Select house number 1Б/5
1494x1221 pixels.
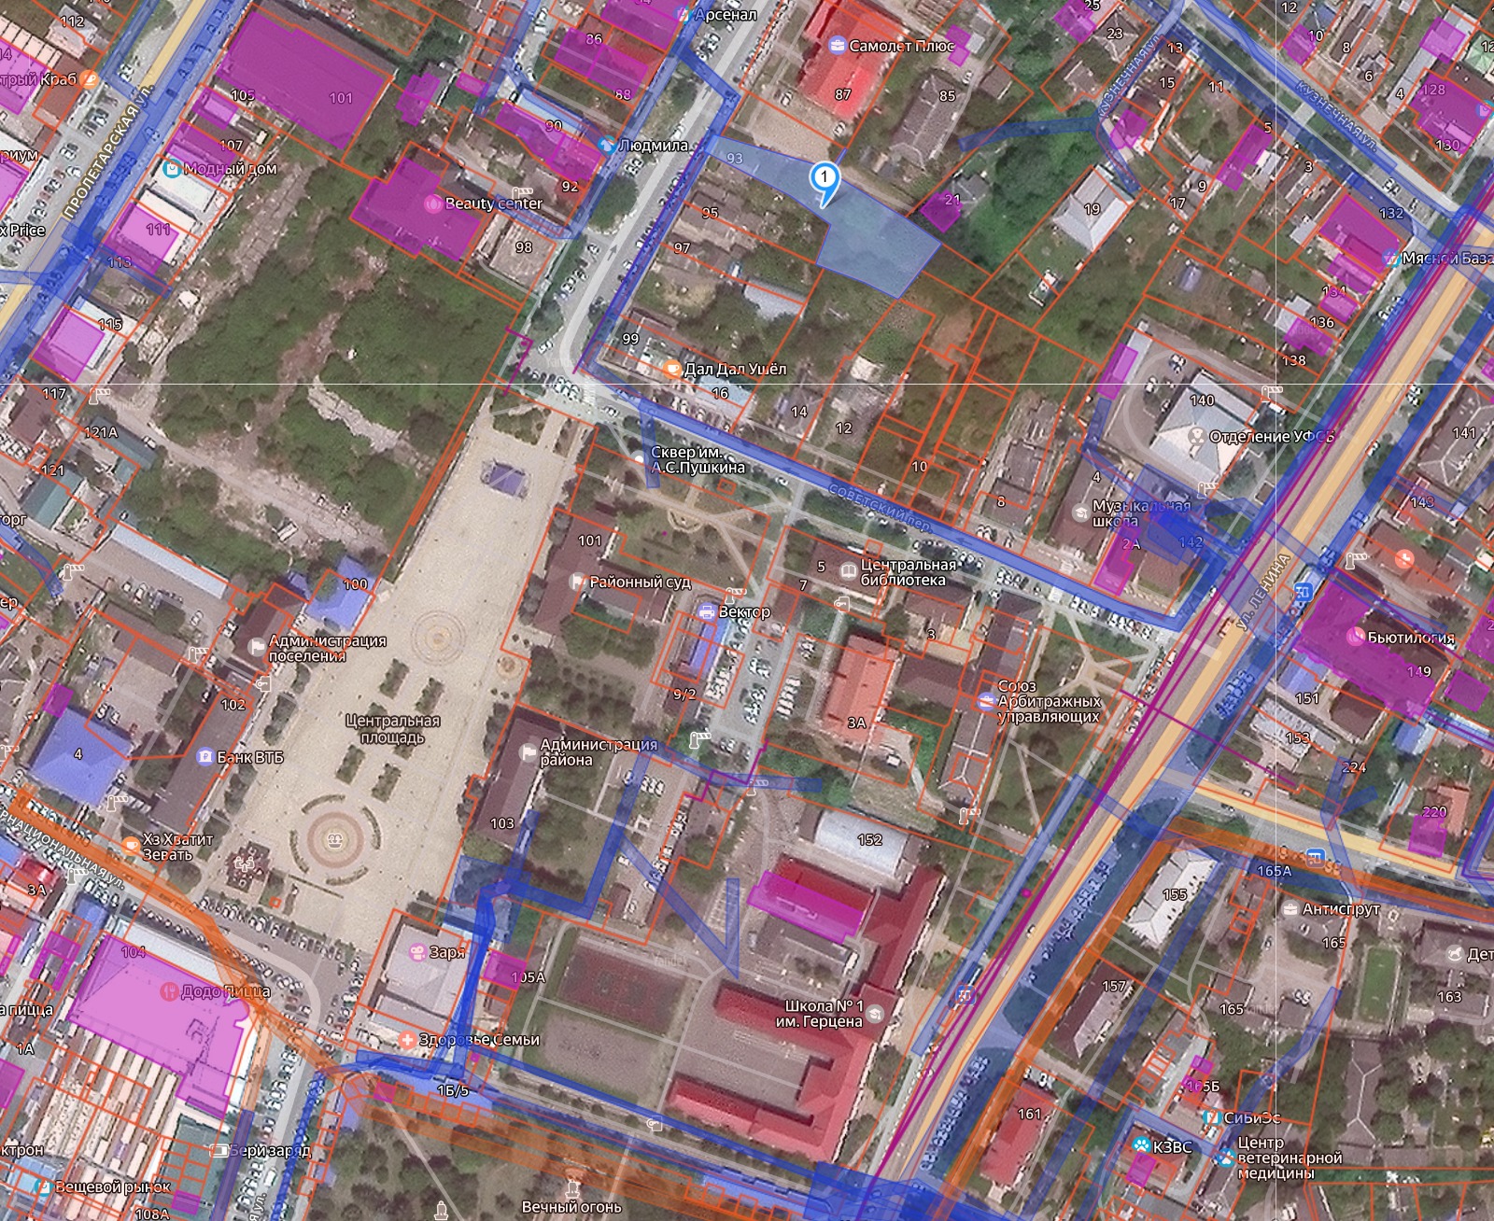[x=453, y=1090]
